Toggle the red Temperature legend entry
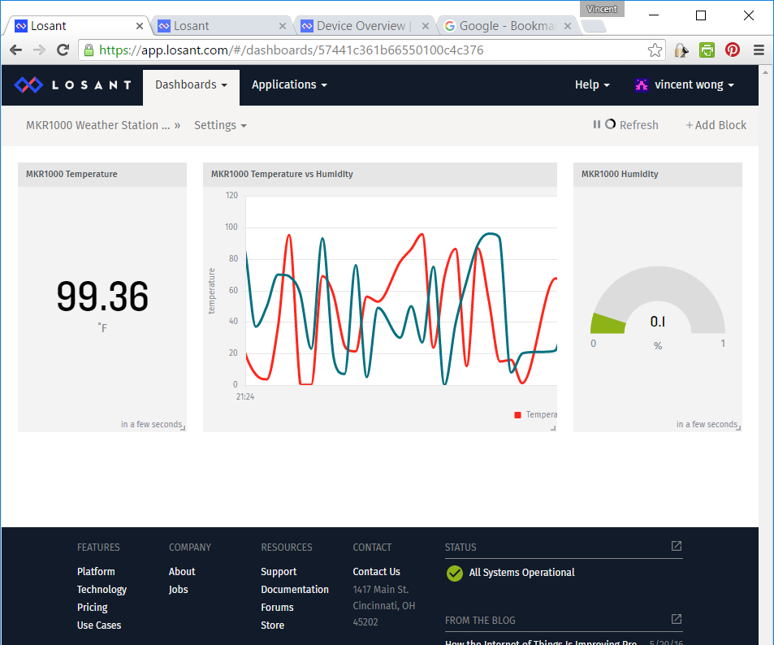This screenshot has width=774, height=645. pos(535,414)
